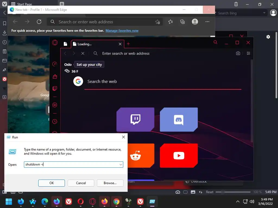Add page to favorites in Edge address bar

(x=158, y=22)
